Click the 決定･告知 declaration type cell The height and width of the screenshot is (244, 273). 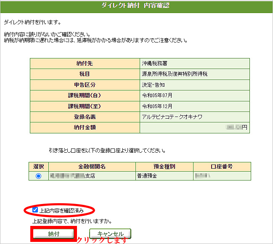point(195,85)
